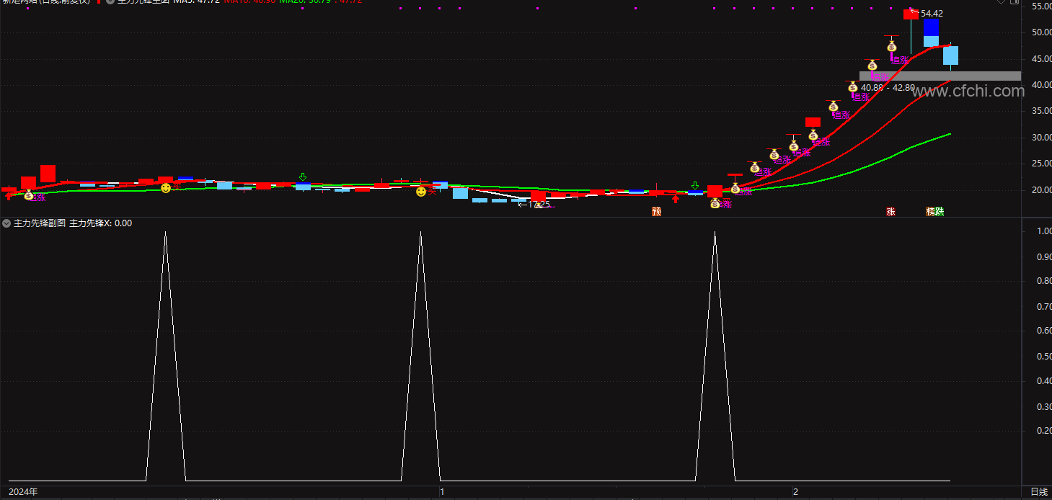Click the last light blue candle
Image resolution: width=1052 pixels, height=500 pixels.
click(x=950, y=55)
